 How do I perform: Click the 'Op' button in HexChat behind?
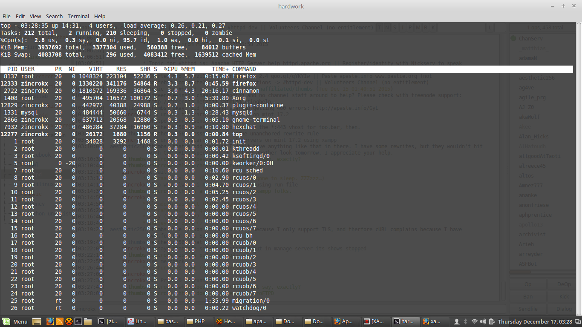[528, 284]
